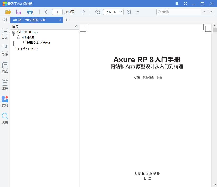Save the current PDF document
The height and width of the screenshot is (187, 217).
pos(18,12)
